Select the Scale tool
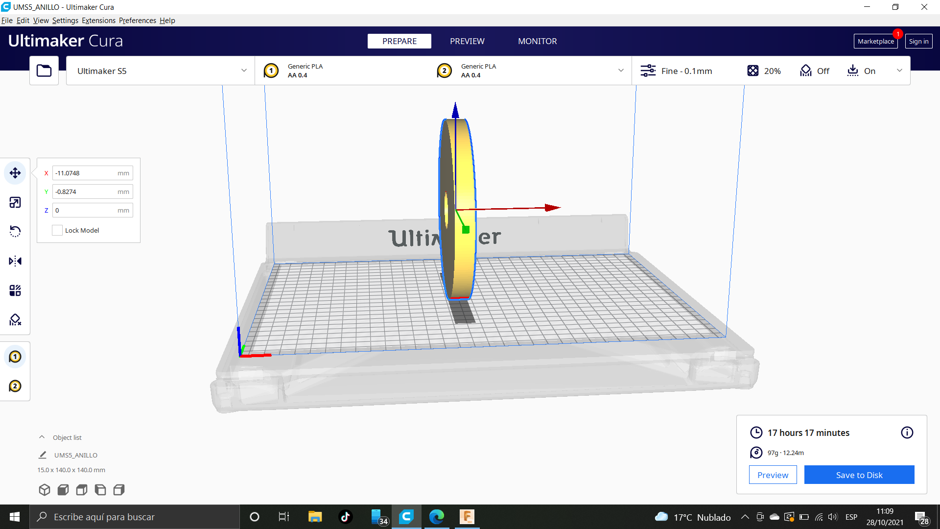The height and width of the screenshot is (529, 940). click(x=15, y=202)
